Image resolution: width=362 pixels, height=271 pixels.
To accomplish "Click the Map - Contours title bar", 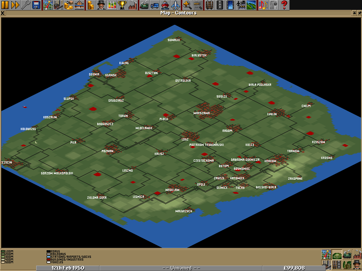I will [178, 13].
